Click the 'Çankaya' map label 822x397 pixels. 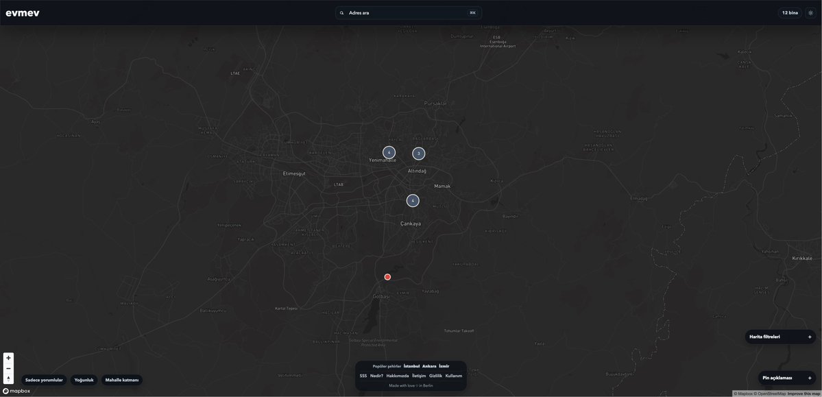[411, 224]
